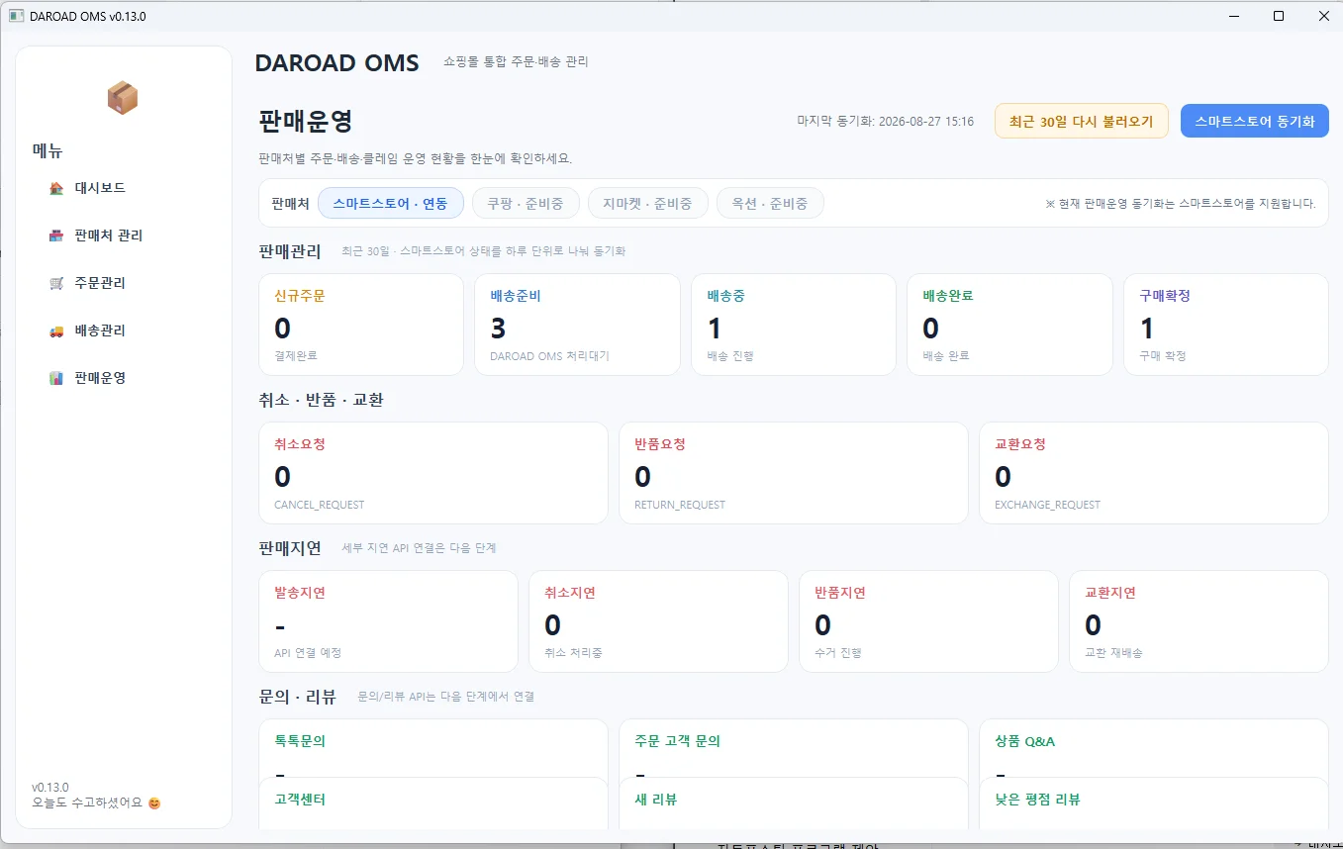1343x849 pixels.
Task: Click the 취소 · 반품 · 교환 section heading
Action: [321, 400]
